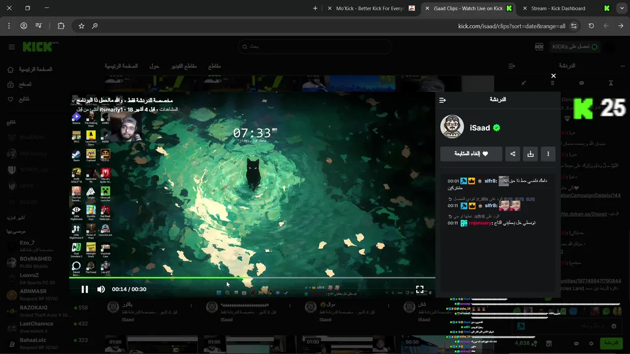Switch to Mo'Kick browser tab

372,8
